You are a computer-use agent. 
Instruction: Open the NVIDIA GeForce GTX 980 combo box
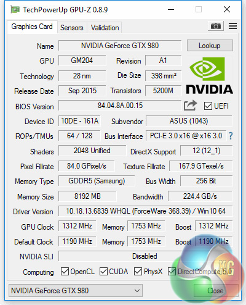[76, 291]
